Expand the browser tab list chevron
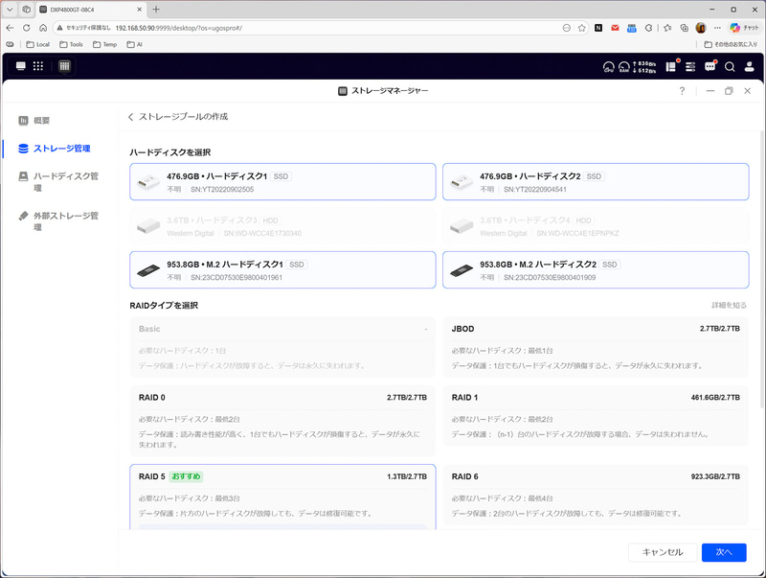Viewport: 766px width, 578px height. (x=10, y=10)
